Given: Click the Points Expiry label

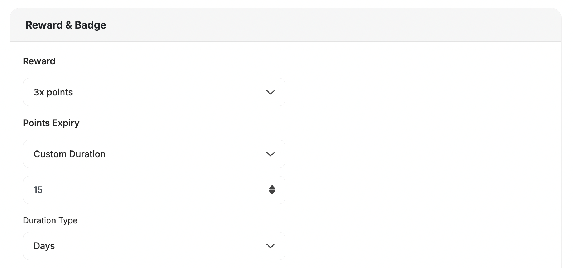Looking at the screenshot, I should pyautogui.click(x=51, y=123).
